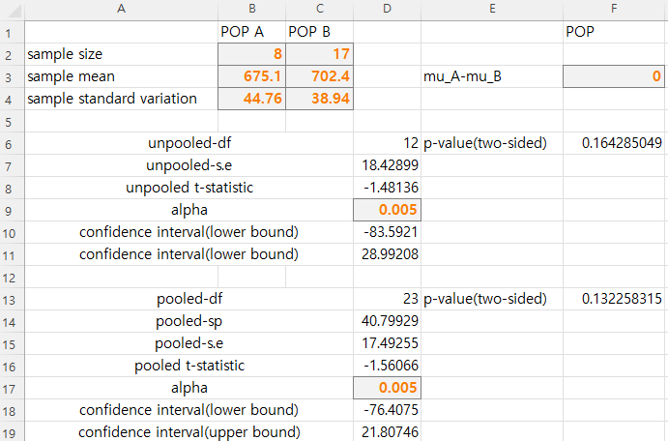Select unpooled s.e value 18.42899
Viewport: 668px width, 441px height.
tap(388, 165)
